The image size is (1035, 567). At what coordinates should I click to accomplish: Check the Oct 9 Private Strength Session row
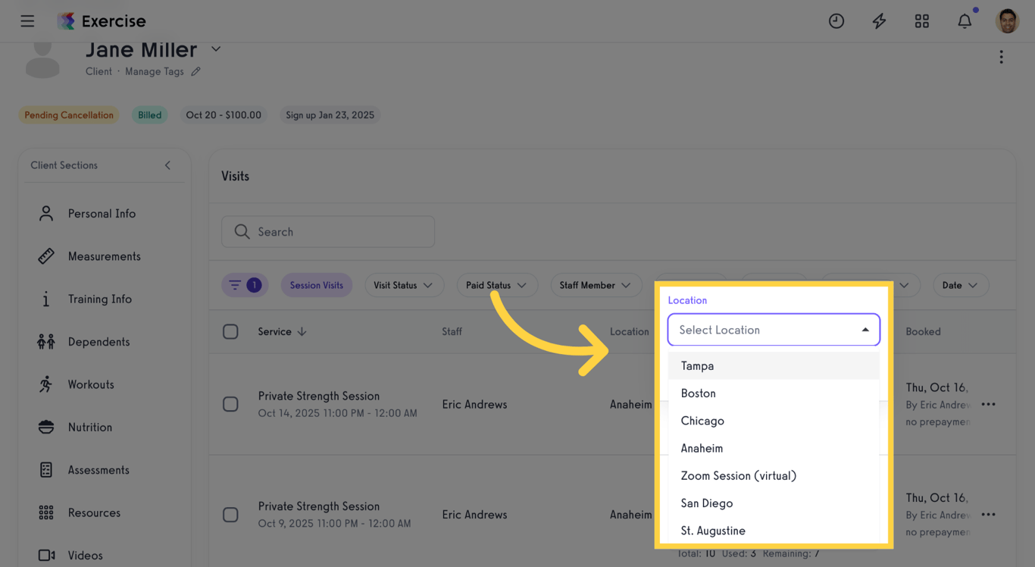click(230, 515)
